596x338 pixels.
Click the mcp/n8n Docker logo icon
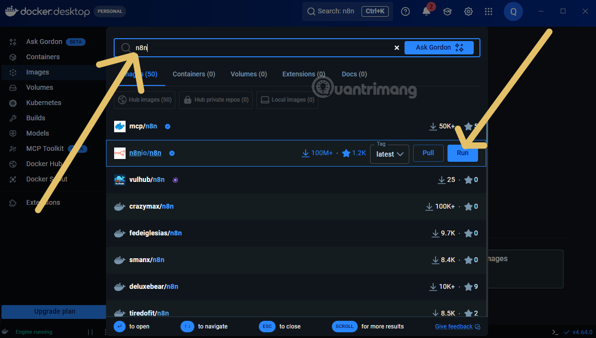(x=120, y=127)
